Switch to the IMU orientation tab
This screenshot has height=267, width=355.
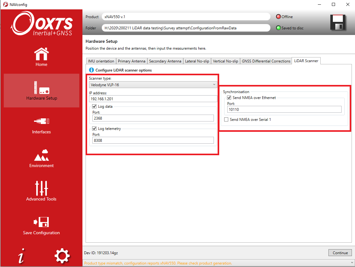coord(101,61)
